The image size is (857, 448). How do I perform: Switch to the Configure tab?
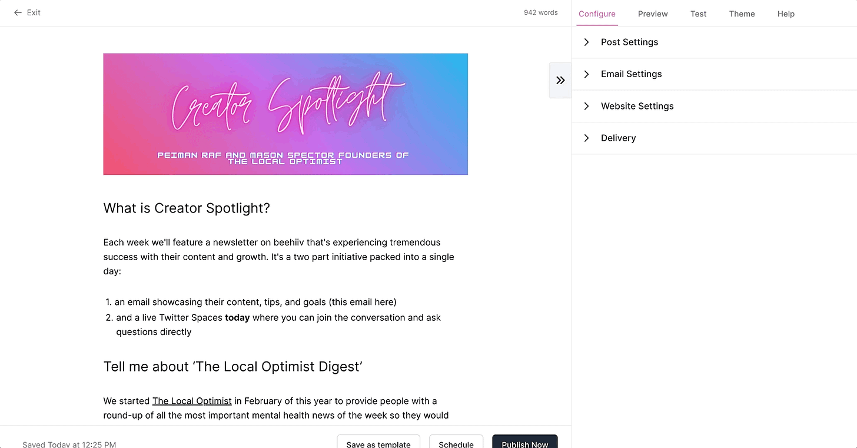(597, 14)
